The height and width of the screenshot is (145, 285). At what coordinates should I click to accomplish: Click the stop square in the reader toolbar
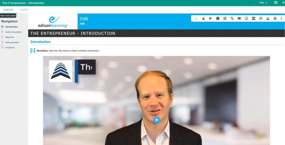coord(217,18)
